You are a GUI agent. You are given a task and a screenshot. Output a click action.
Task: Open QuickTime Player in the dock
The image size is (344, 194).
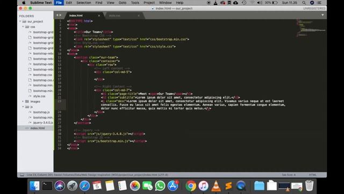point(241,186)
